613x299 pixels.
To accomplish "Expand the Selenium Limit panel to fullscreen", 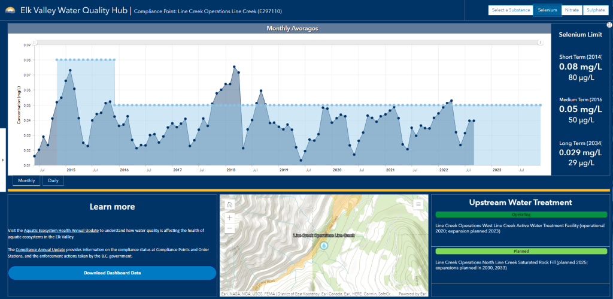I will pyautogui.click(x=608, y=26).
